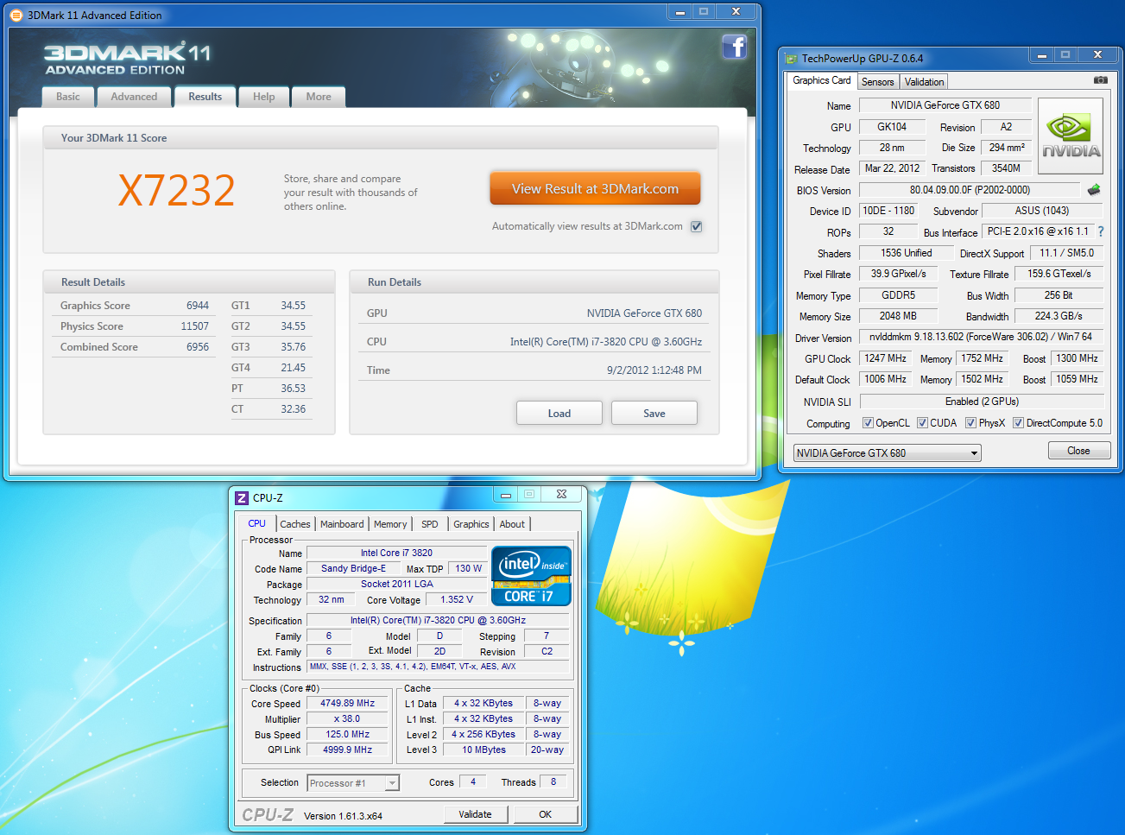Click the Physics Score value 11507
Viewport: 1125px width, 835px height.
pos(195,326)
